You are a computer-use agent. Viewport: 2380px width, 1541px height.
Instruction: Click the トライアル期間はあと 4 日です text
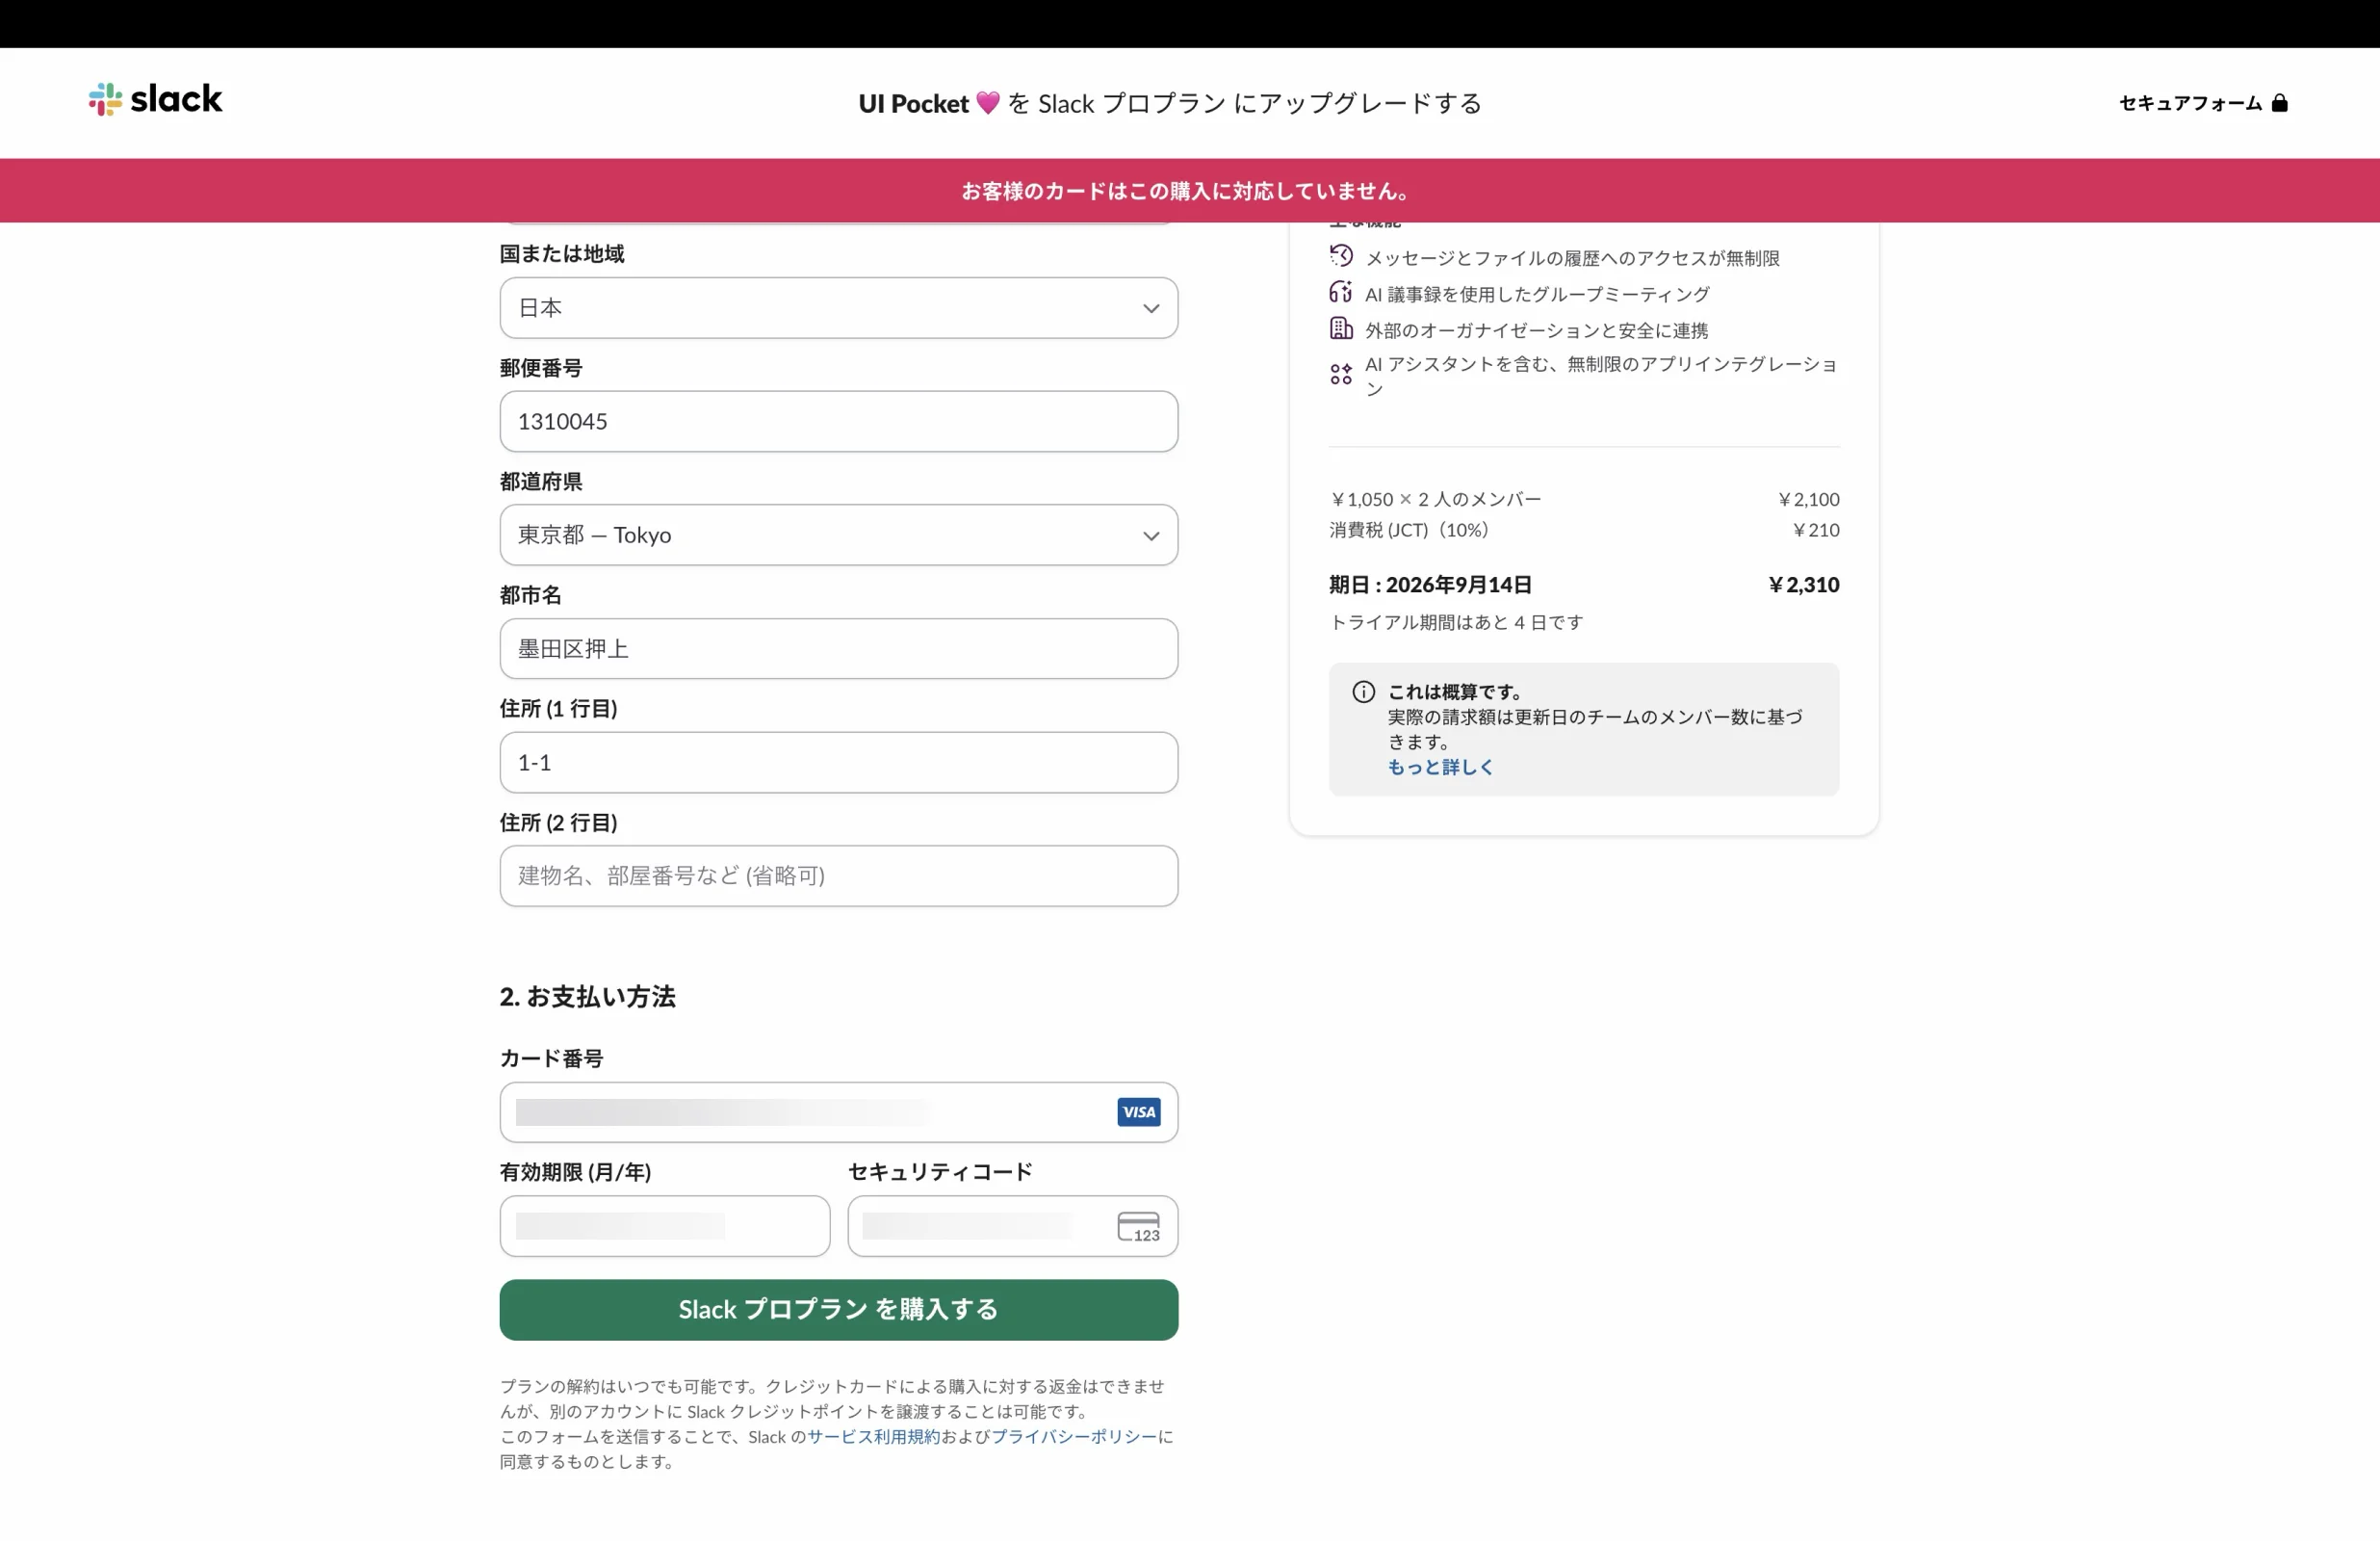[1456, 622]
